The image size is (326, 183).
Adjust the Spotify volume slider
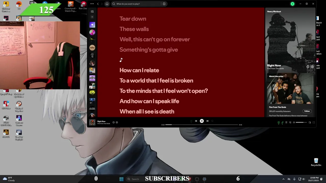click(x=301, y=123)
